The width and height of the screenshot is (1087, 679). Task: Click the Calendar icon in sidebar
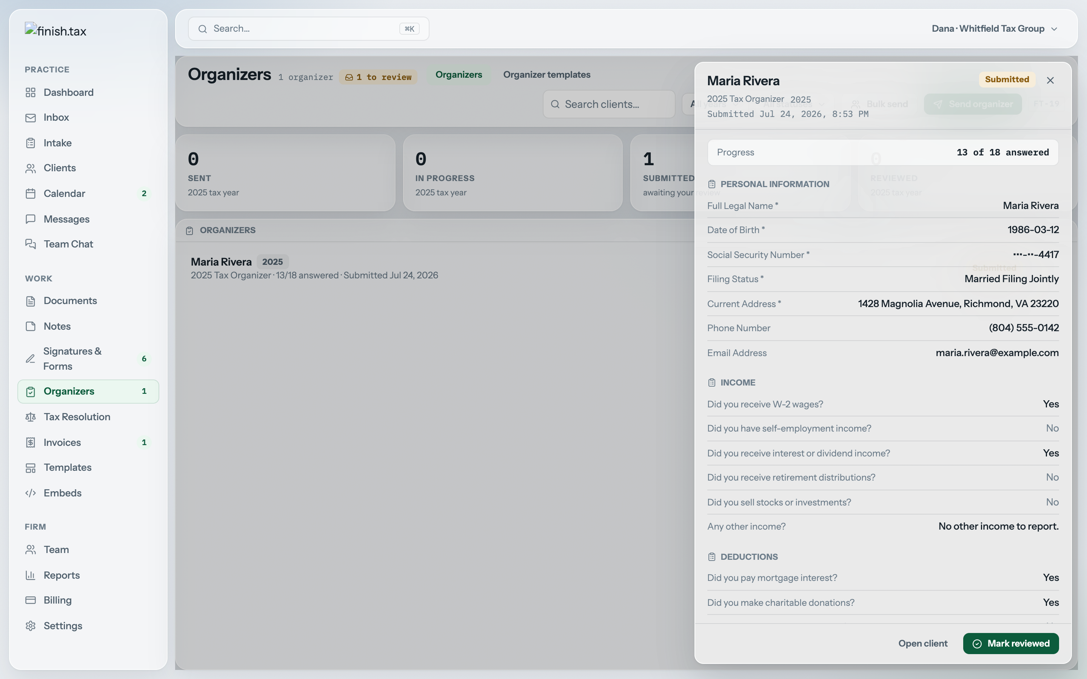(x=31, y=194)
